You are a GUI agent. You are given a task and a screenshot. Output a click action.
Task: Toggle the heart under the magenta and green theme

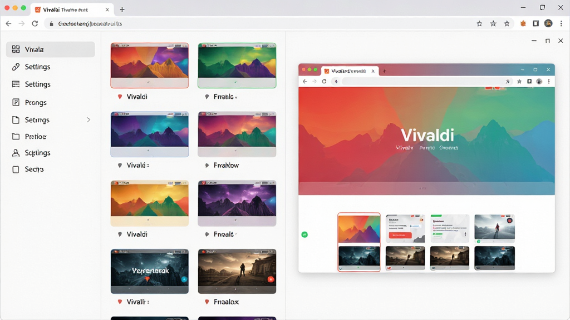[207, 166]
